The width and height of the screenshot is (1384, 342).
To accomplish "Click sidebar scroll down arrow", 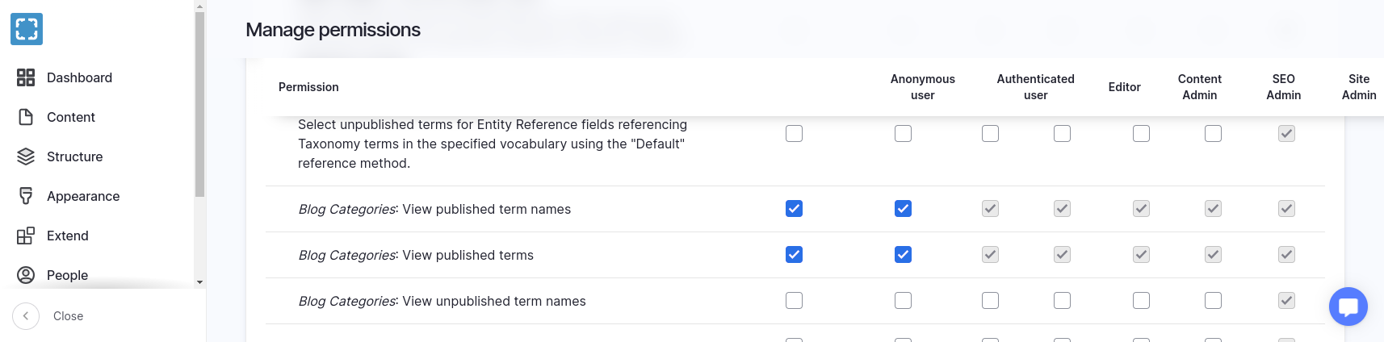I will (199, 282).
